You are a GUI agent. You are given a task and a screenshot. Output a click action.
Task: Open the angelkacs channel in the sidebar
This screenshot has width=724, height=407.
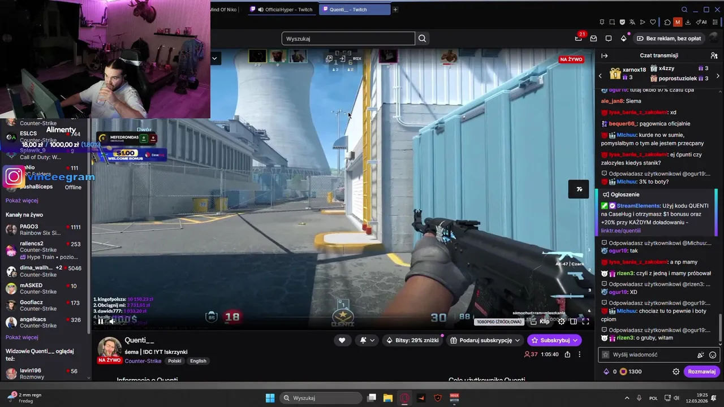[x=45, y=322]
